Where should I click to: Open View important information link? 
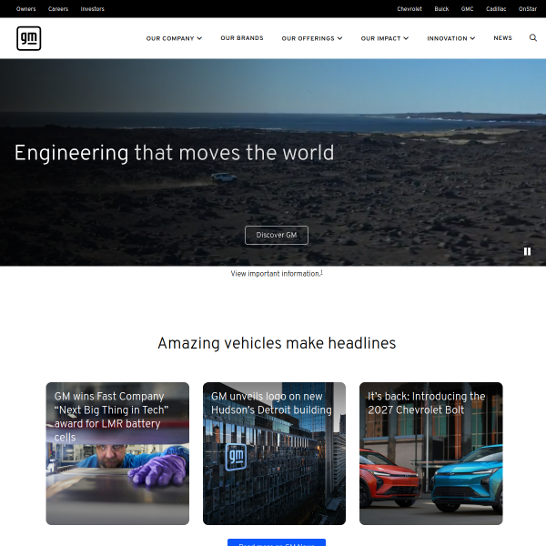coord(276,273)
